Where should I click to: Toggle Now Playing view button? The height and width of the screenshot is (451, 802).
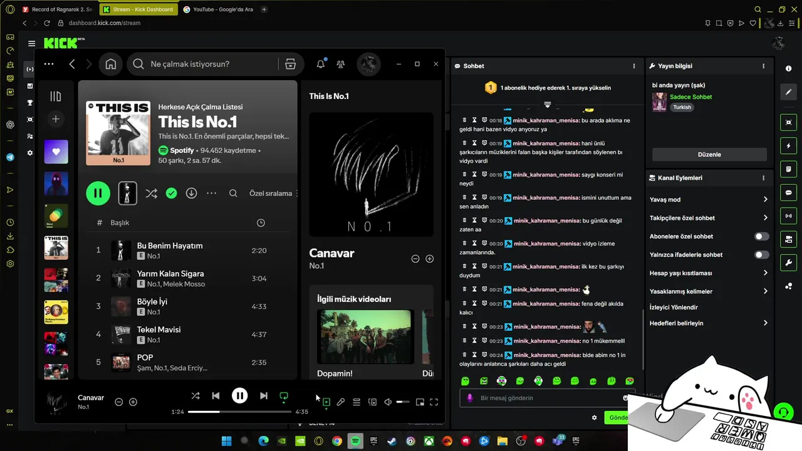326,402
